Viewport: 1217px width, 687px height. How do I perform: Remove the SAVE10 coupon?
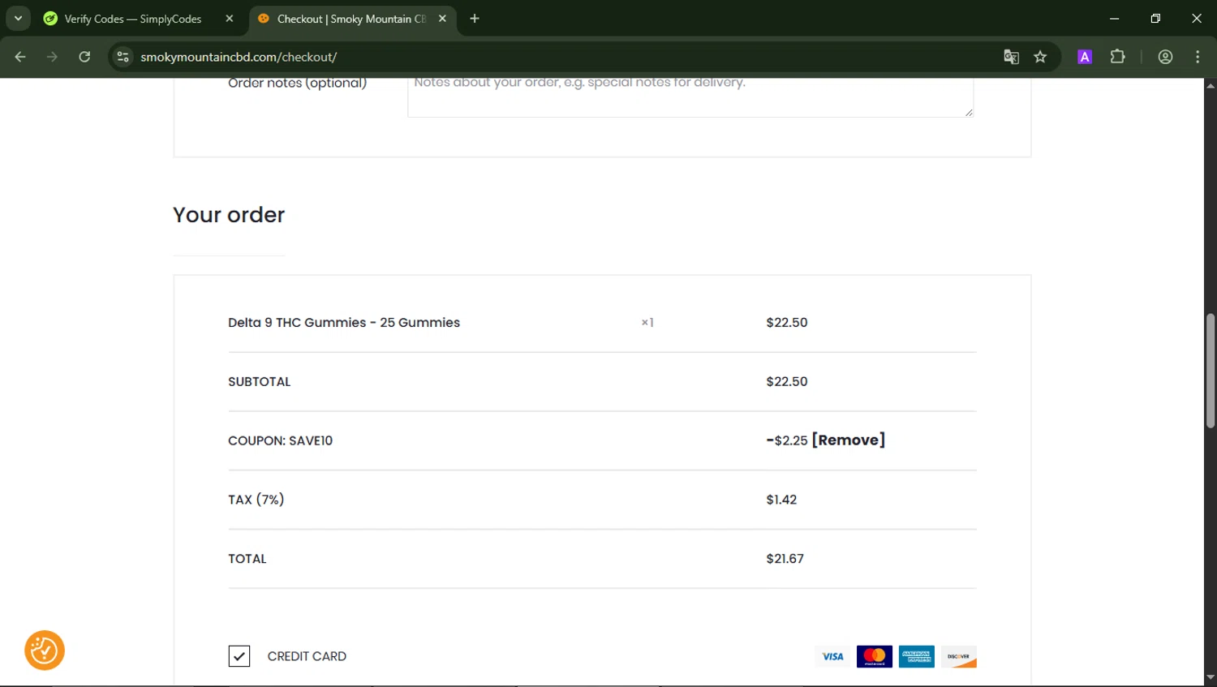click(x=848, y=440)
